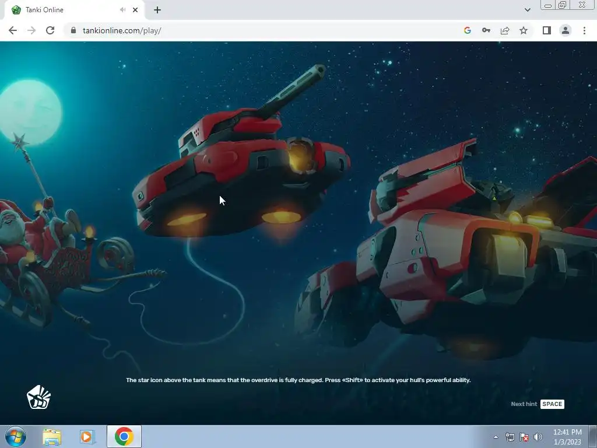Open a new browser tab
Image resolution: width=597 pixels, height=448 pixels.
point(157,10)
